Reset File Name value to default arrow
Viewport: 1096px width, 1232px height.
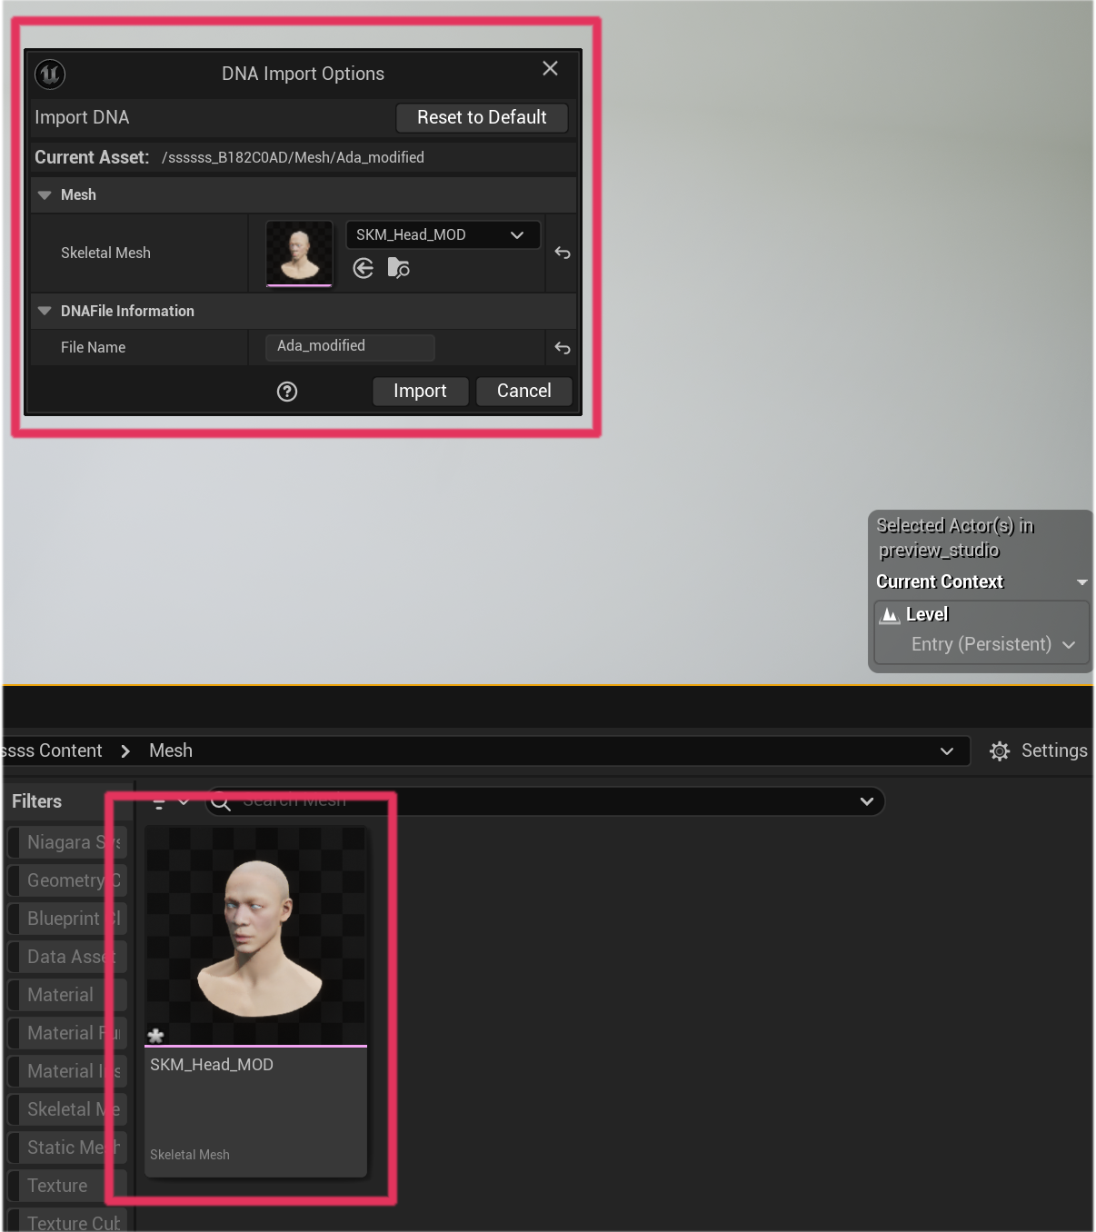coord(563,348)
